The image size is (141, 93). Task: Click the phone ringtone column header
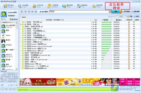pos(129,20)
